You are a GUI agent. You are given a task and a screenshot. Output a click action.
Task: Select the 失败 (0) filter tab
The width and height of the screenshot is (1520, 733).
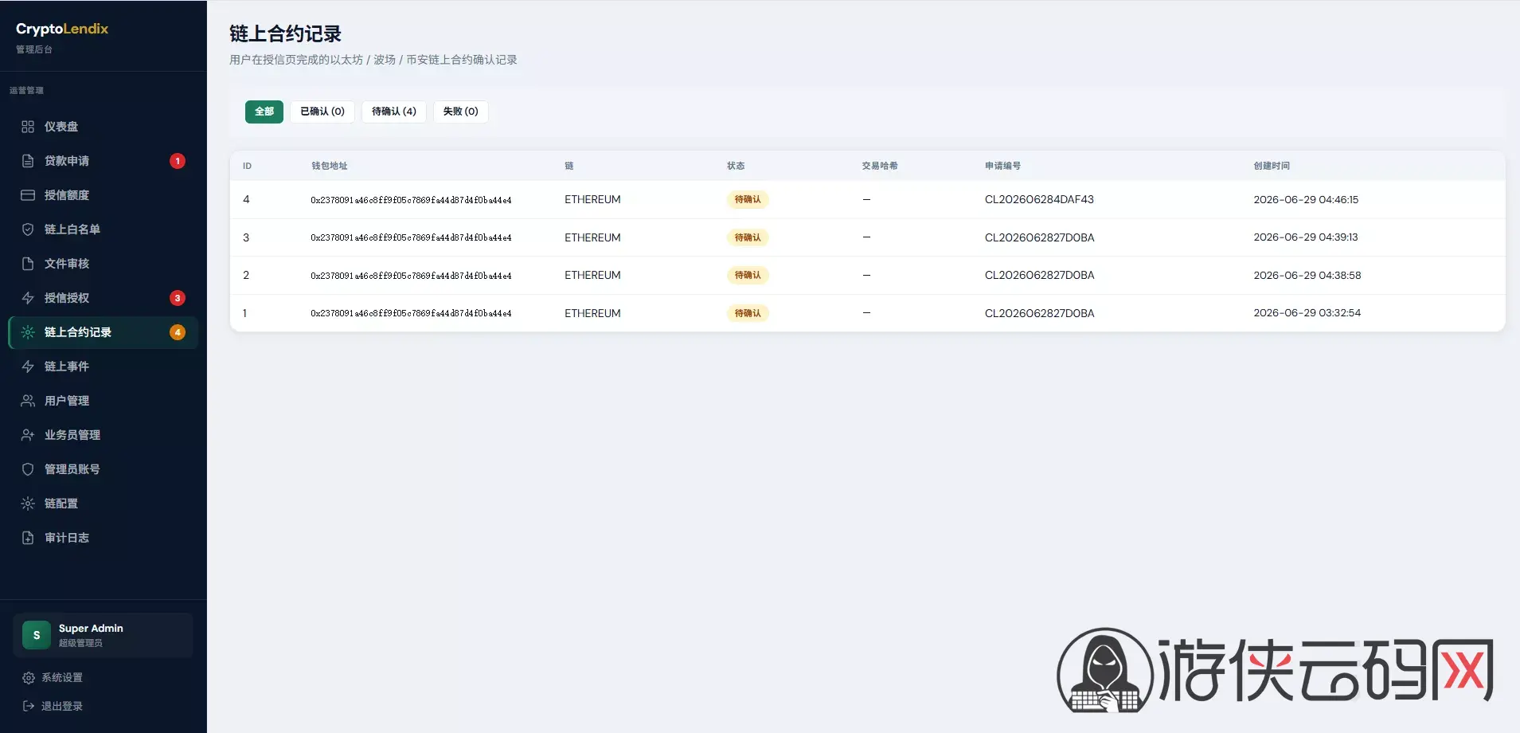(461, 112)
